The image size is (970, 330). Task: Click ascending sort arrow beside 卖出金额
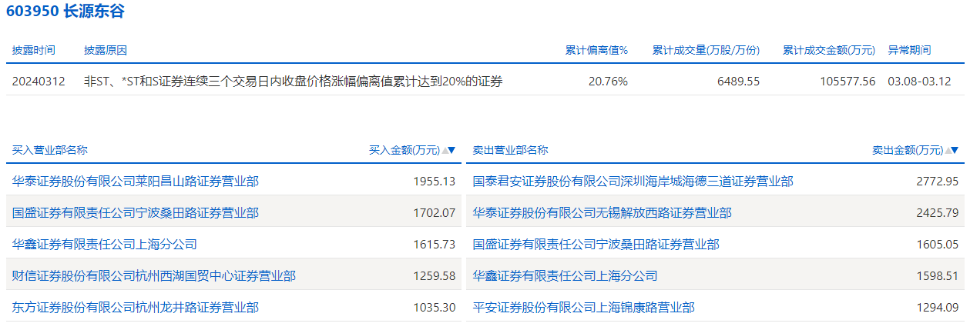pos(947,151)
